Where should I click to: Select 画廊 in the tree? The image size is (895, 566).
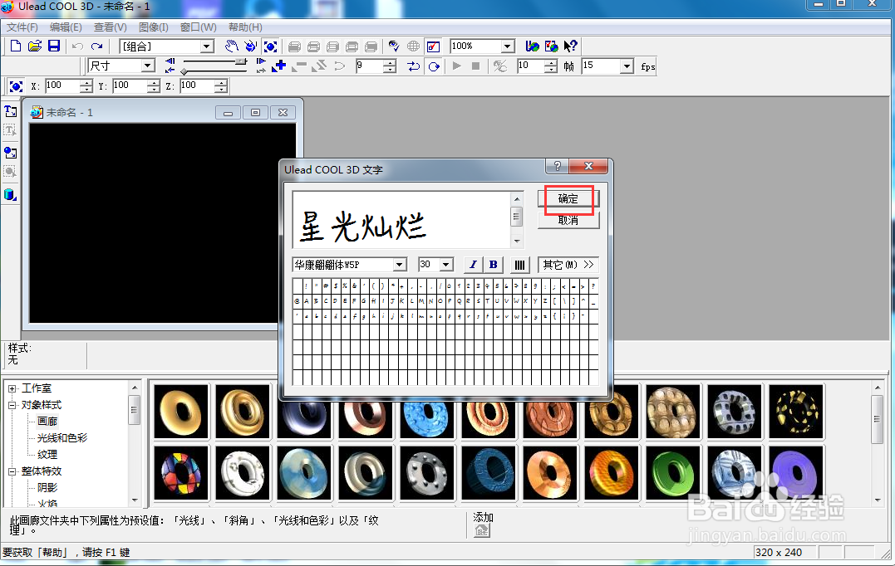(x=47, y=422)
